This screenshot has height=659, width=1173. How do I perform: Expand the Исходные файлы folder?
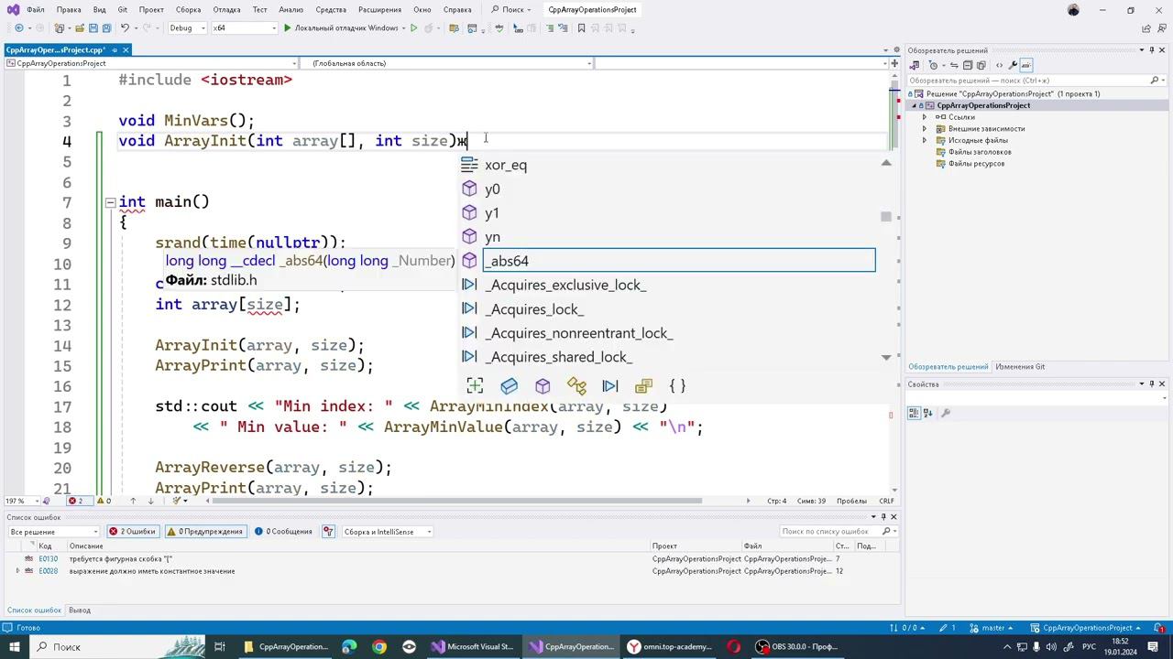pyautogui.click(x=925, y=140)
